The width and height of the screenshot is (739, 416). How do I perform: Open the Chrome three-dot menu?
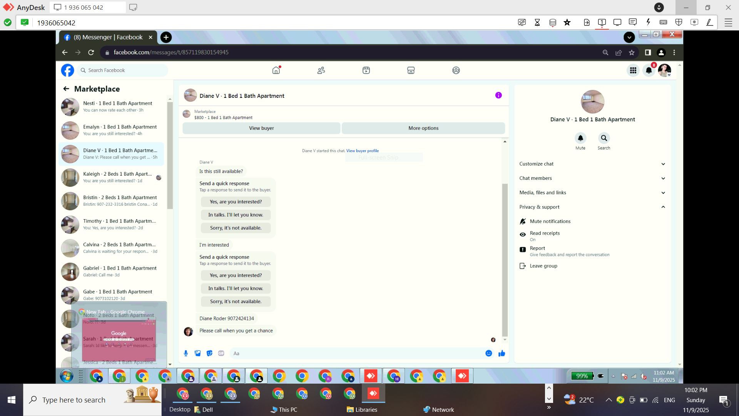(674, 52)
